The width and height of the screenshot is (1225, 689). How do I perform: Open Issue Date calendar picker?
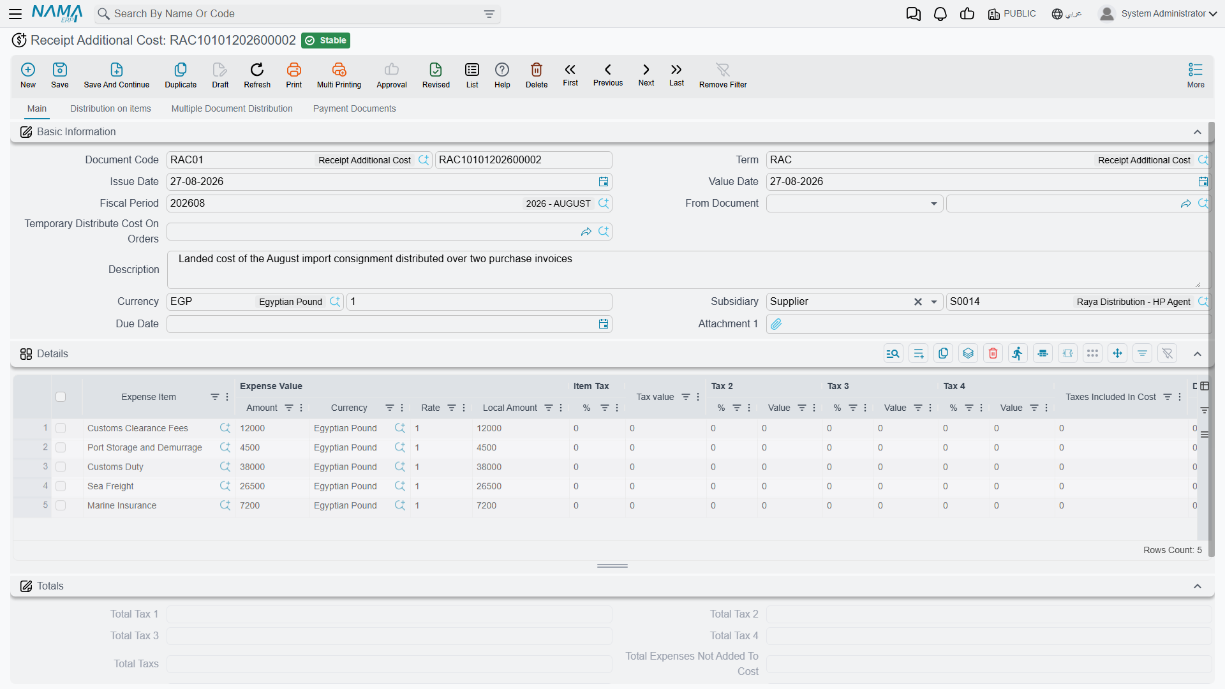604,182
